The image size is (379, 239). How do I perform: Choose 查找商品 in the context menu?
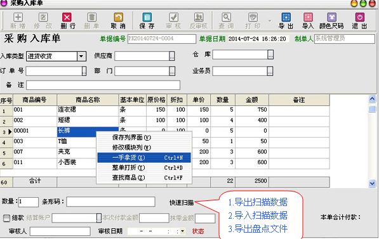click(144, 178)
